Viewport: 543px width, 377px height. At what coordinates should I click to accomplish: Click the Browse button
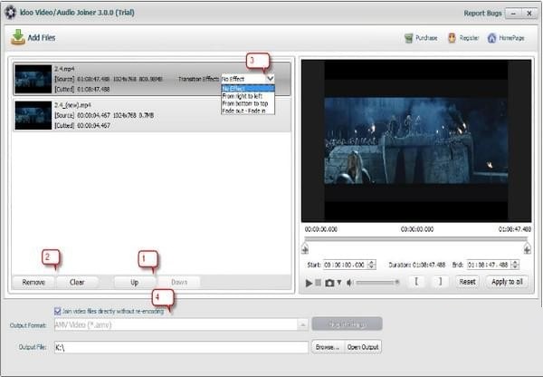pyautogui.click(x=328, y=347)
